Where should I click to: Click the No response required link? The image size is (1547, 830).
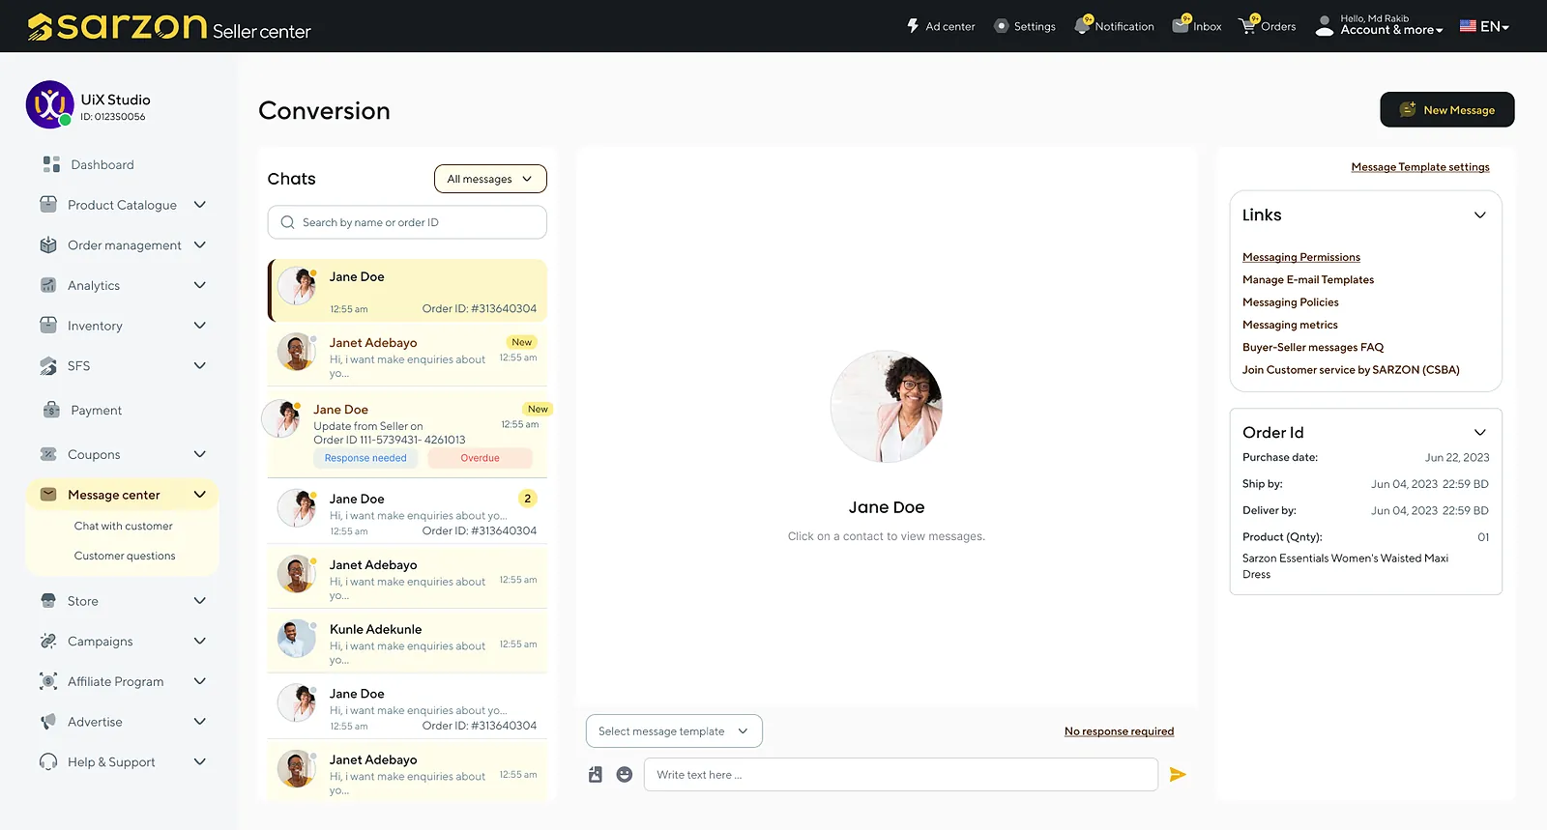(x=1120, y=731)
